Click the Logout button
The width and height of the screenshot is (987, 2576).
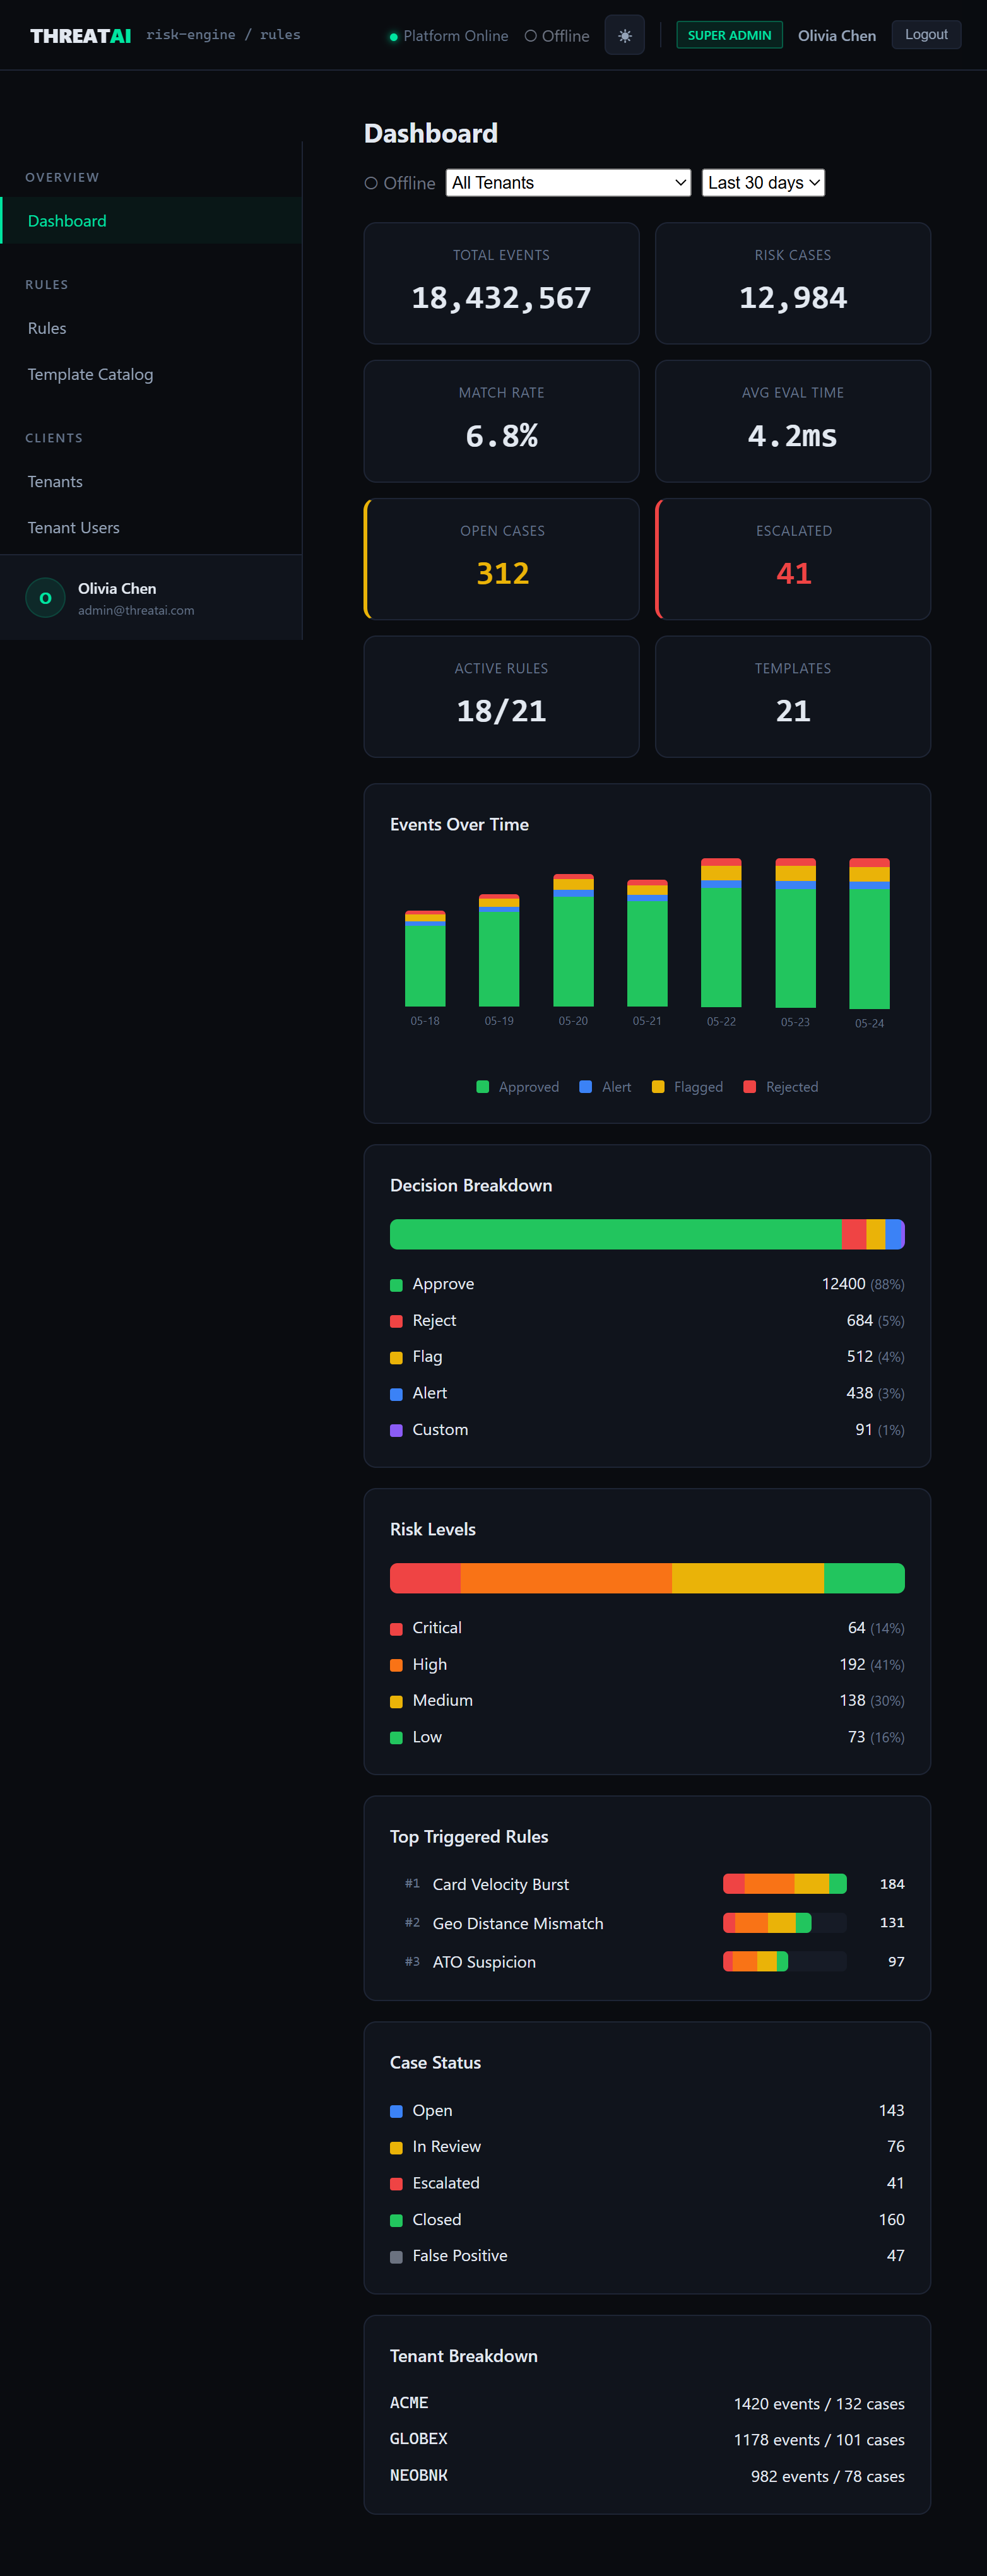(926, 35)
